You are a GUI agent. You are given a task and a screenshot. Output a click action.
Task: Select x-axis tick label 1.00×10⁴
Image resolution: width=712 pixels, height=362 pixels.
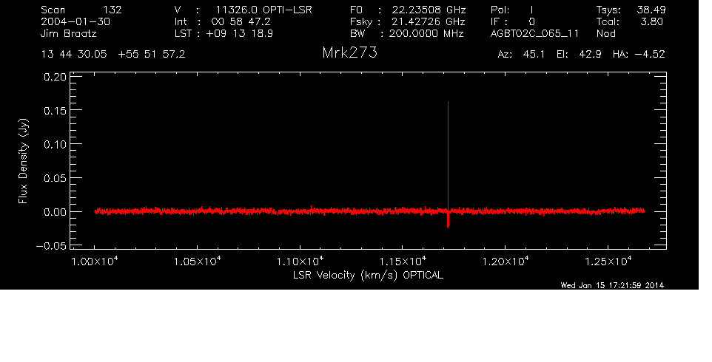(x=95, y=262)
